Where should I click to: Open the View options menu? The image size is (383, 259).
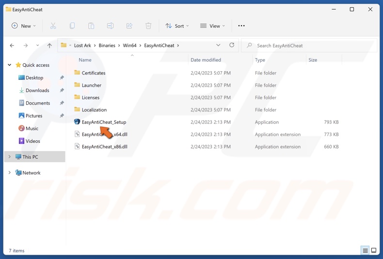pyautogui.click(x=212, y=26)
